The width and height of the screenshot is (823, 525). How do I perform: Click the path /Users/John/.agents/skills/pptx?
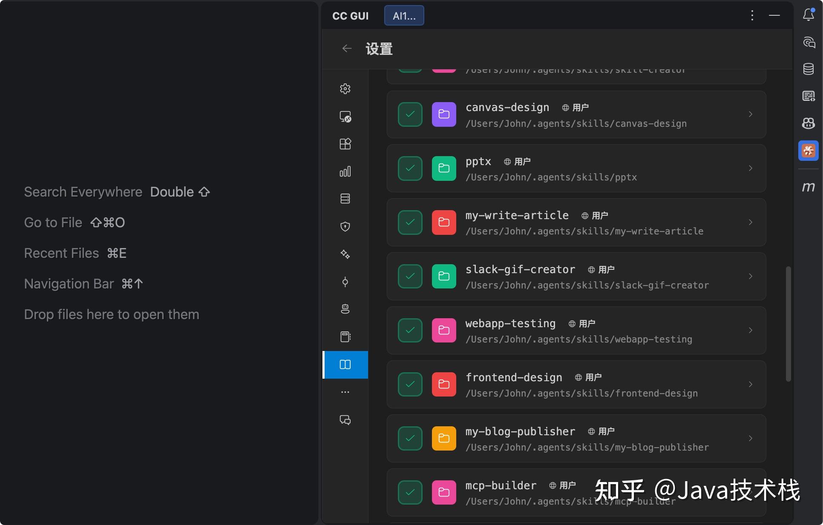[551, 177]
